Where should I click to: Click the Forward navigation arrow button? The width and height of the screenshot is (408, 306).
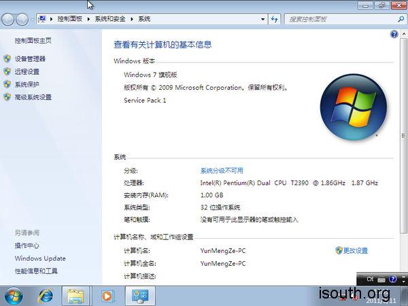click(x=23, y=20)
